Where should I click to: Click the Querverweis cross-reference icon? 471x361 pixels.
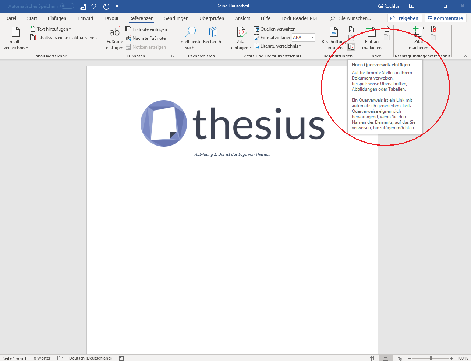coord(351,47)
